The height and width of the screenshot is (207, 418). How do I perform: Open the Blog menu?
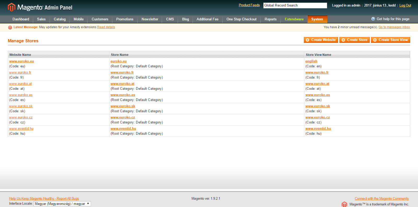[185, 19]
